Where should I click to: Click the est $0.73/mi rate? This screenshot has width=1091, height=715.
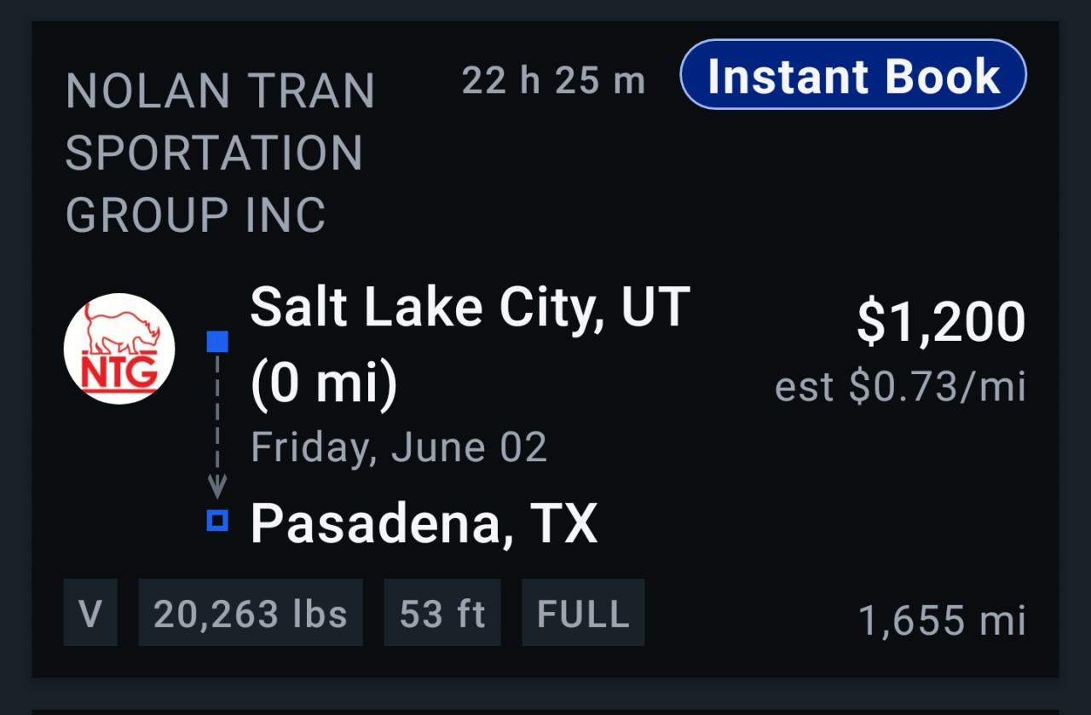(899, 388)
